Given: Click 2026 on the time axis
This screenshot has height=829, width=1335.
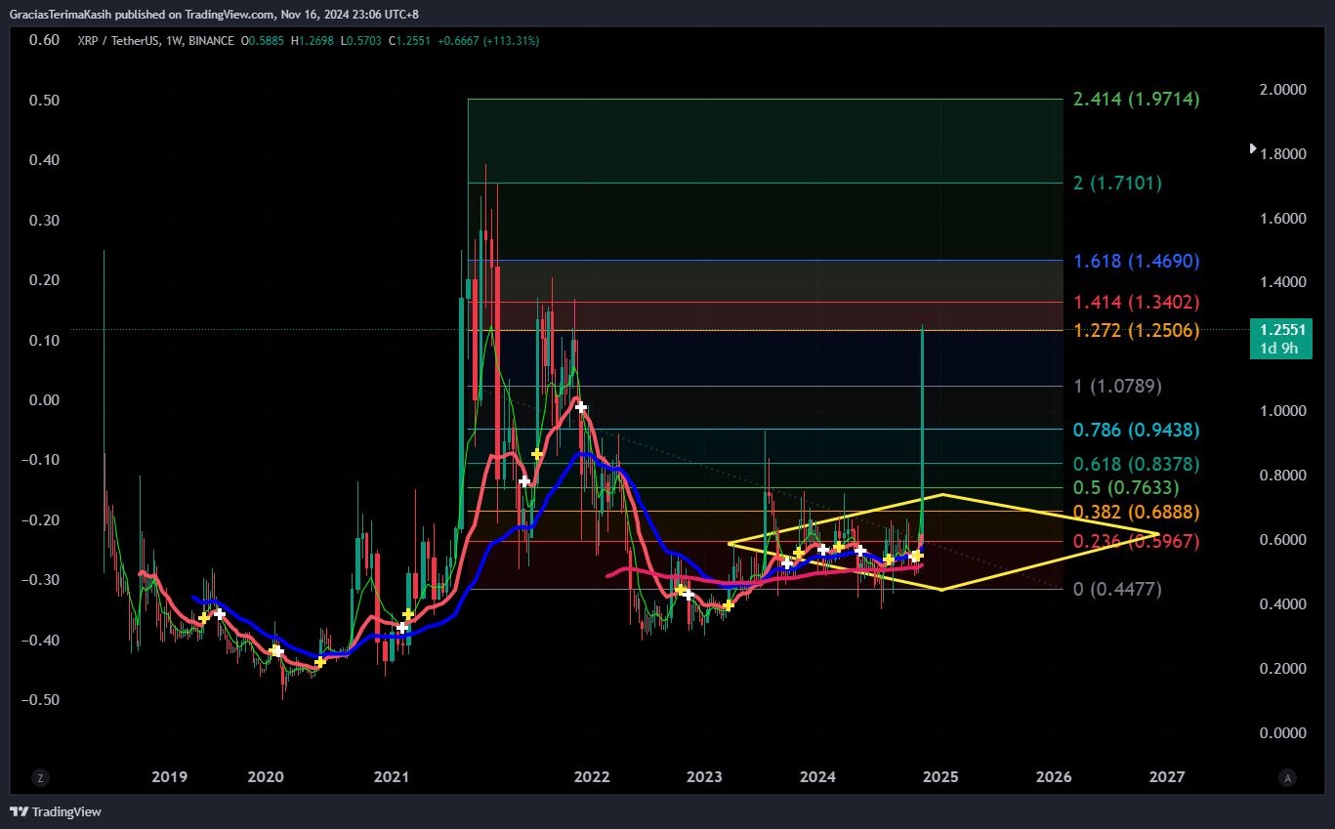Looking at the screenshot, I should pos(1053,777).
